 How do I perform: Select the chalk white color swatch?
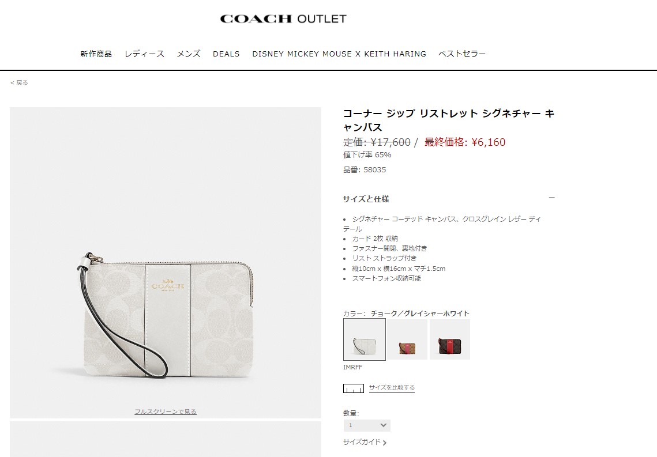pos(365,339)
